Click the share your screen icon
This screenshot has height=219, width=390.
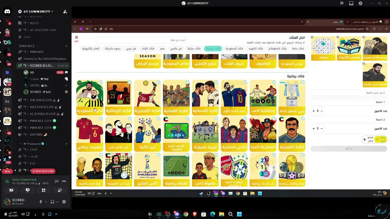27,190
